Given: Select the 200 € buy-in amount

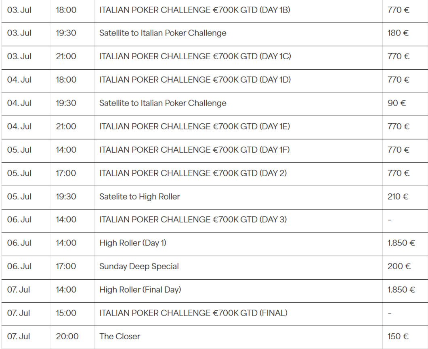Looking at the screenshot, I should 398,266.
